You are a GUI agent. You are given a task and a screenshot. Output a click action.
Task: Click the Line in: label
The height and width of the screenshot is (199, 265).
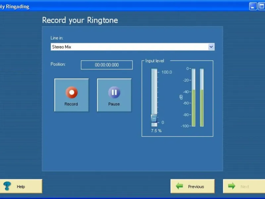tap(57, 38)
